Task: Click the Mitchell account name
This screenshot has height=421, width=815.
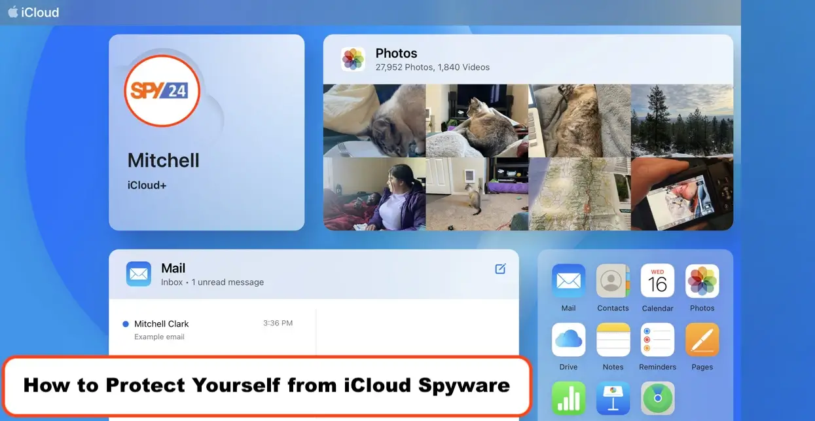Action: coord(163,160)
